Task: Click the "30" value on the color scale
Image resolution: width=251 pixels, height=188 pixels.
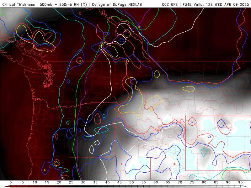Action: point(83,182)
